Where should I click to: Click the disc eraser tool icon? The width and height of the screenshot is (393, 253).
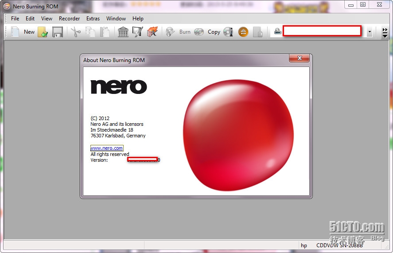137,32
